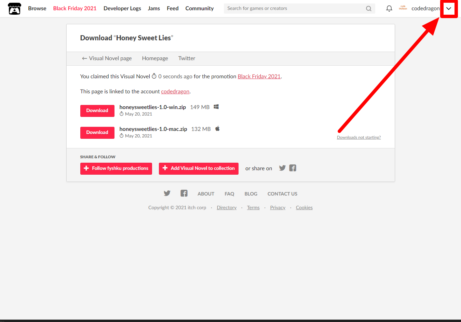The width and height of the screenshot is (461, 322).
Task: Open footer Facebook icon
Action: coord(184,193)
